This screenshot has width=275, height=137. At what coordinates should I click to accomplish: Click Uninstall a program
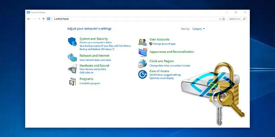[90, 83]
